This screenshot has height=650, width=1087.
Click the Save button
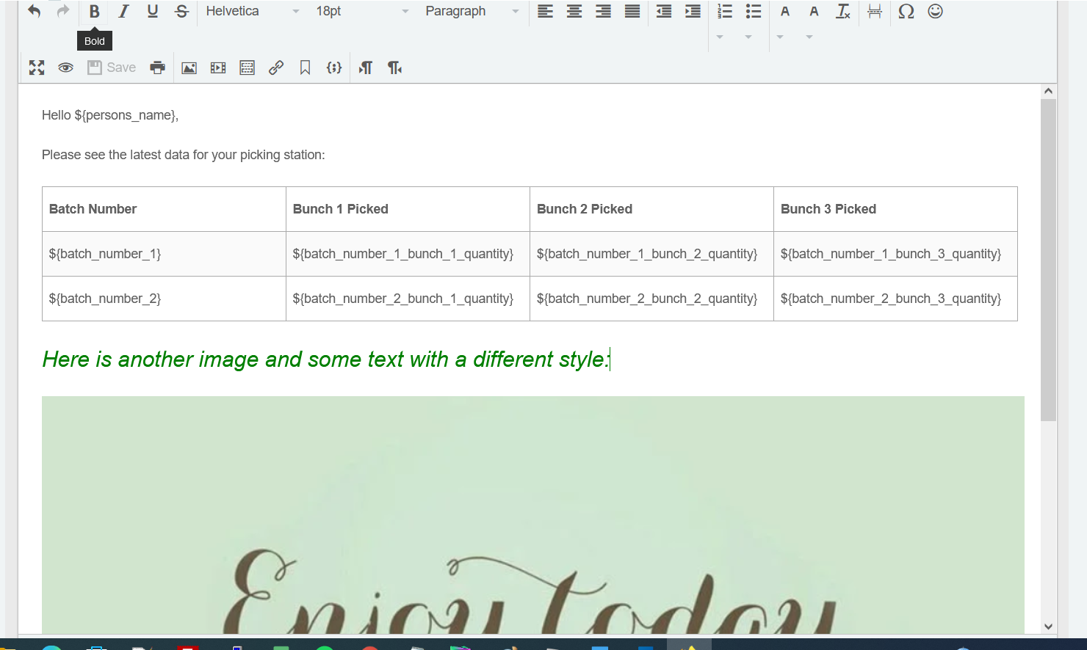(x=112, y=68)
